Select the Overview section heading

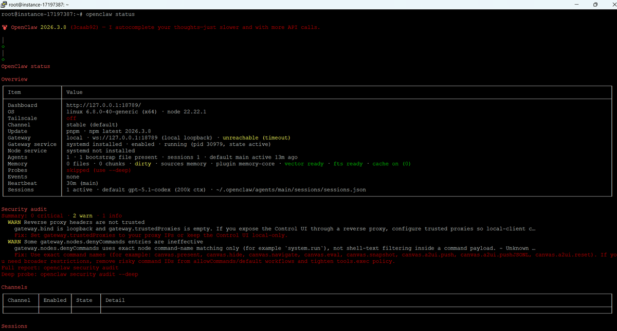click(x=14, y=80)
